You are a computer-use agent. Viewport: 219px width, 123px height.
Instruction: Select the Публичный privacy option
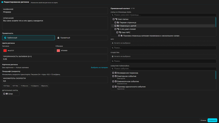28,38
